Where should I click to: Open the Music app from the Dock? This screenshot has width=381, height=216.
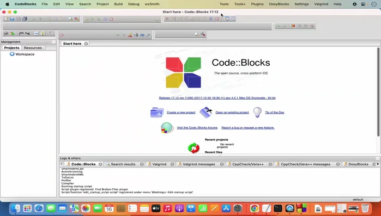click(x=167, y=208)
